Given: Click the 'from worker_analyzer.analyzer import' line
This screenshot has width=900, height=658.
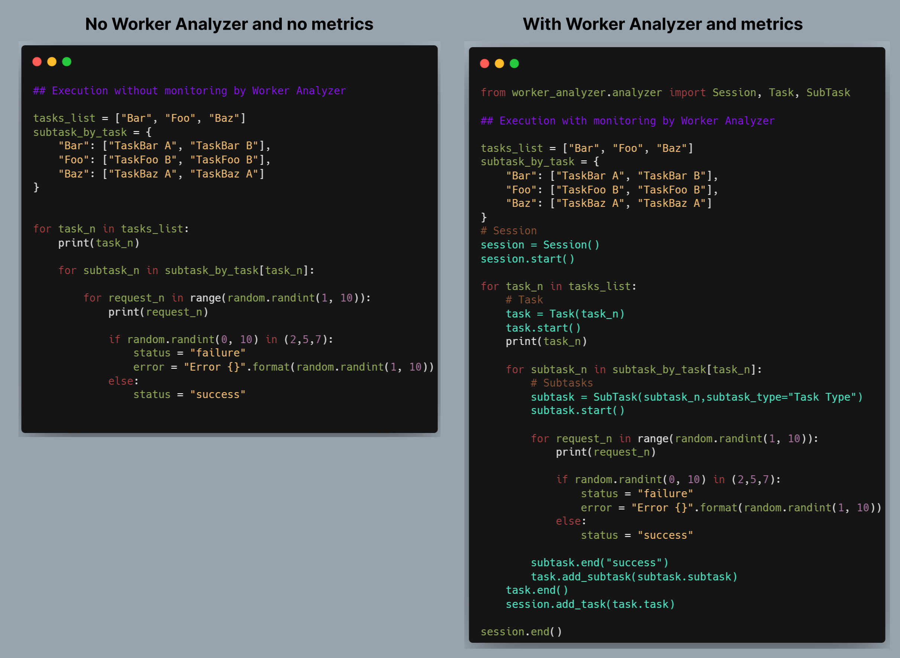Looking at the screenshot, I should pyautogui.click(x=665, y=93).
